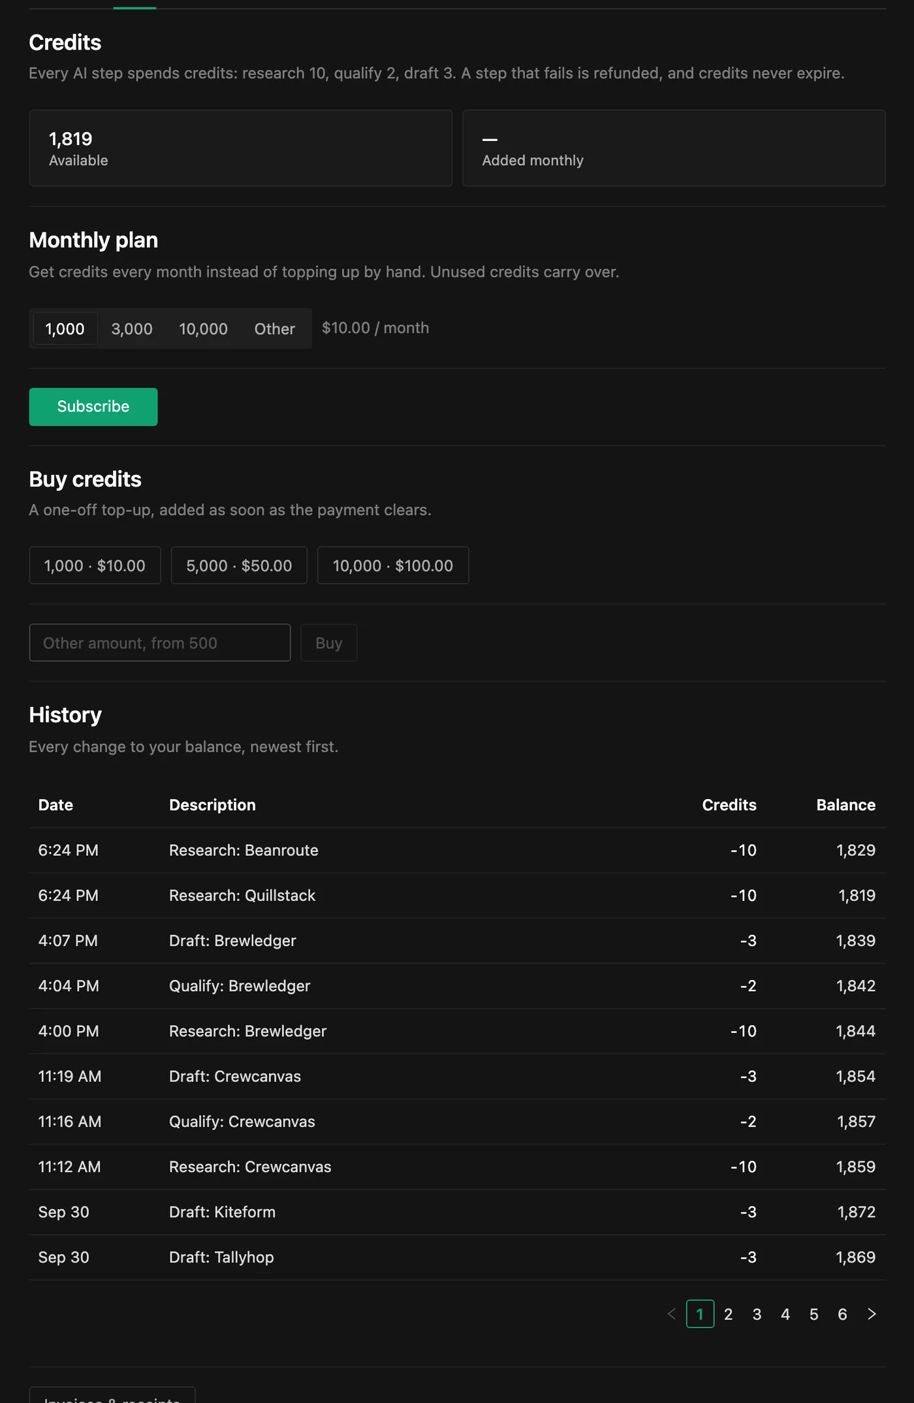Select the Draft: Kiteform history row
Screen dimensions: 914x1403
(457, 1212)
